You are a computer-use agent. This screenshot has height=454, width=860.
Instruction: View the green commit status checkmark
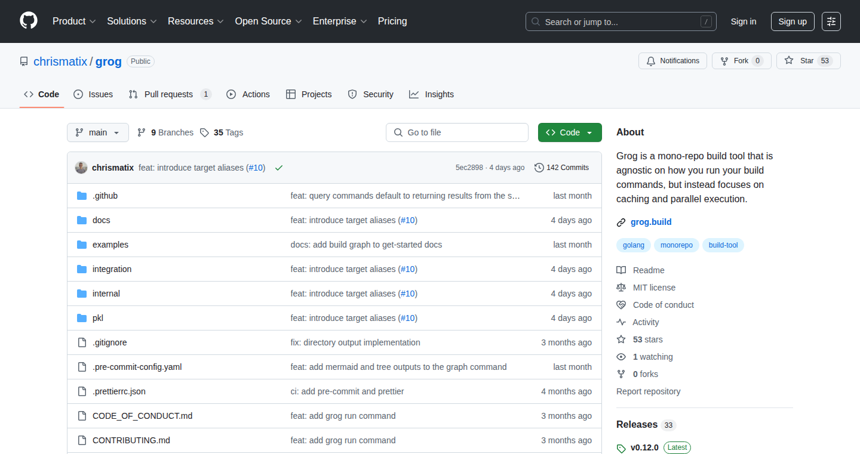279,168
